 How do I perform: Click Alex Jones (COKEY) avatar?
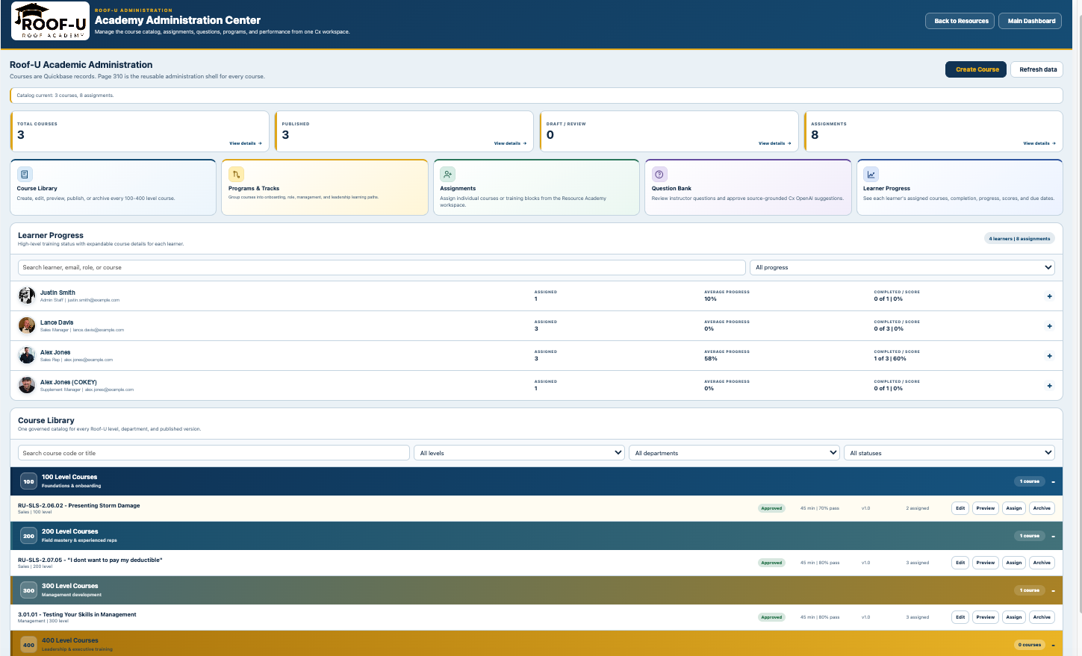pyautogui.click(x=27, y=385)
